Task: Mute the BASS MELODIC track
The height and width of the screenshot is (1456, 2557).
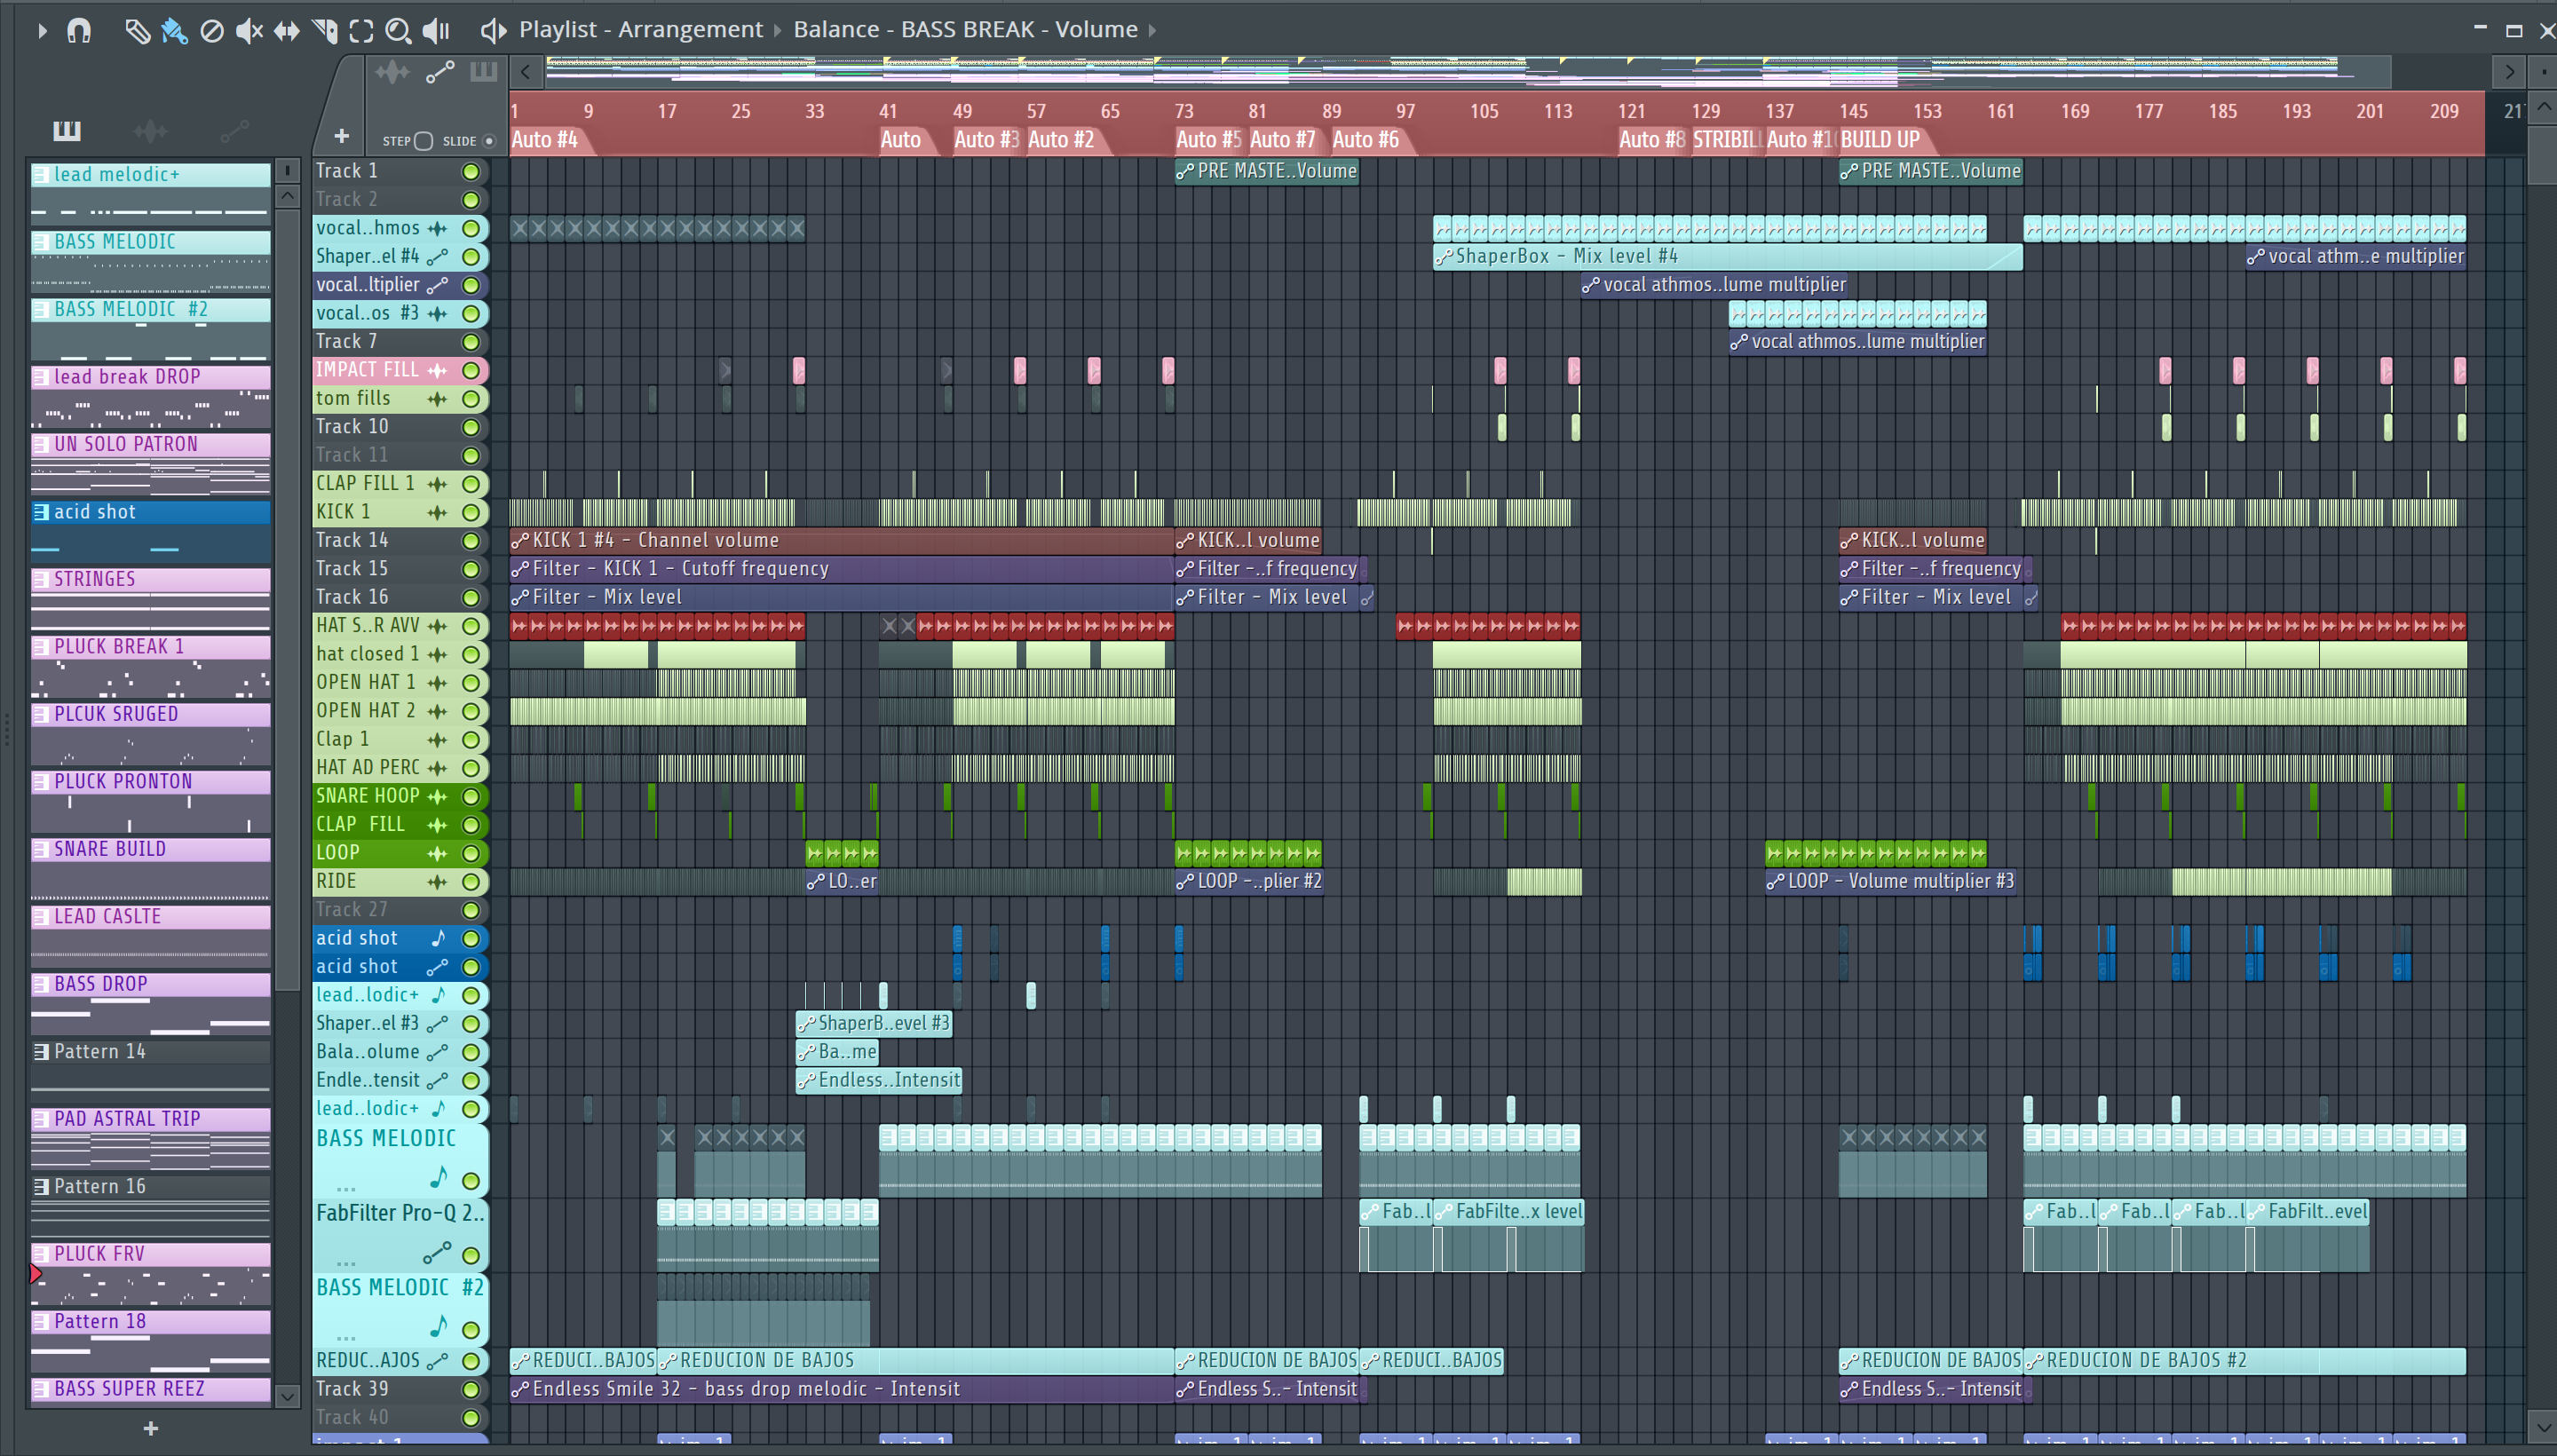Action: (470, 1180)
